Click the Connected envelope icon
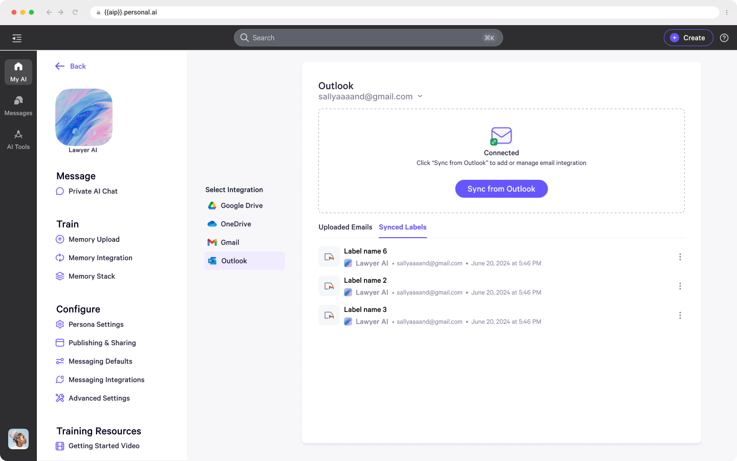Image resolution: width=737 pixels, height=461 pixels. (x=501, y=136)
